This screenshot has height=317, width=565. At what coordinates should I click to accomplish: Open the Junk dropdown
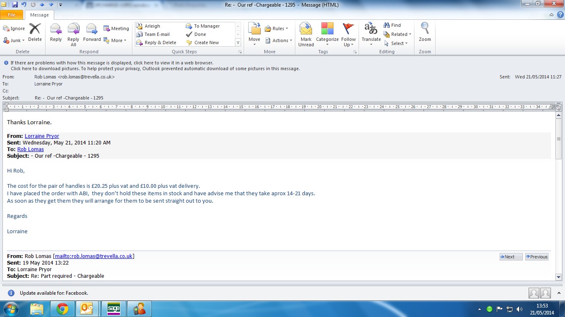pyautogui.click(x=14, y=40)
